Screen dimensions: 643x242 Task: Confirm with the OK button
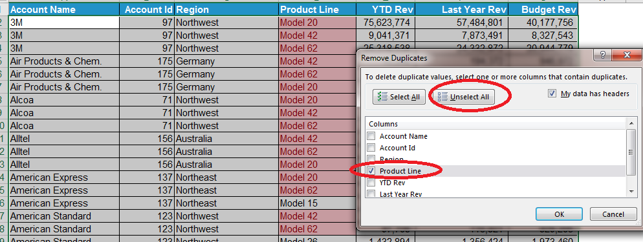[x=559, y=214]
